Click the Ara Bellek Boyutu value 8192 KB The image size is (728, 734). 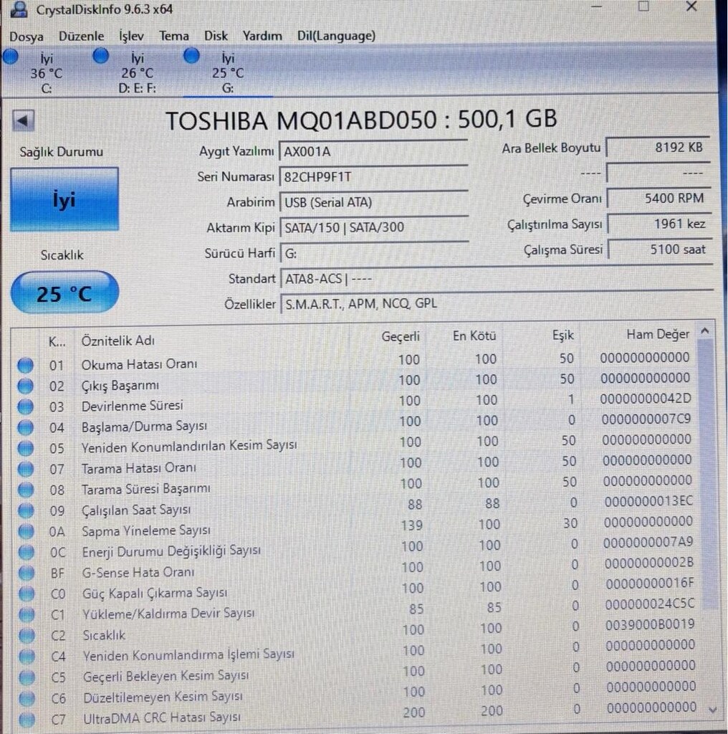coord(658,148)
